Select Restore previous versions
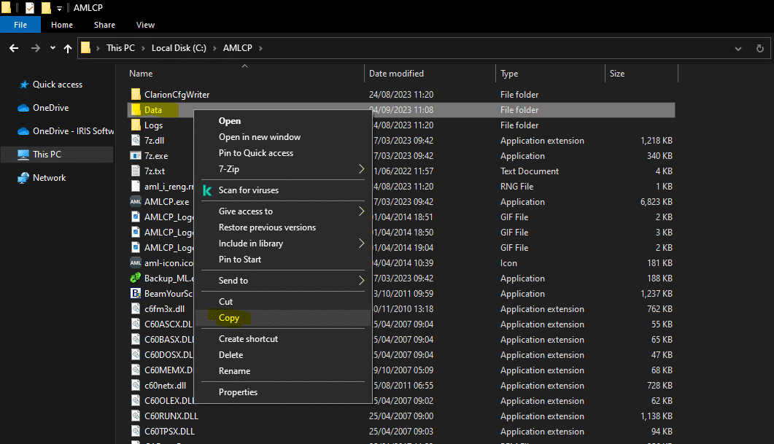The height and width of the screenshot is (444, 774). pos(283,227)
